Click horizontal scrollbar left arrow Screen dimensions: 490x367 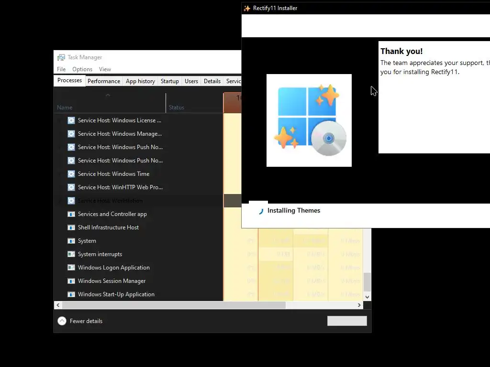[x=58, y=305]
